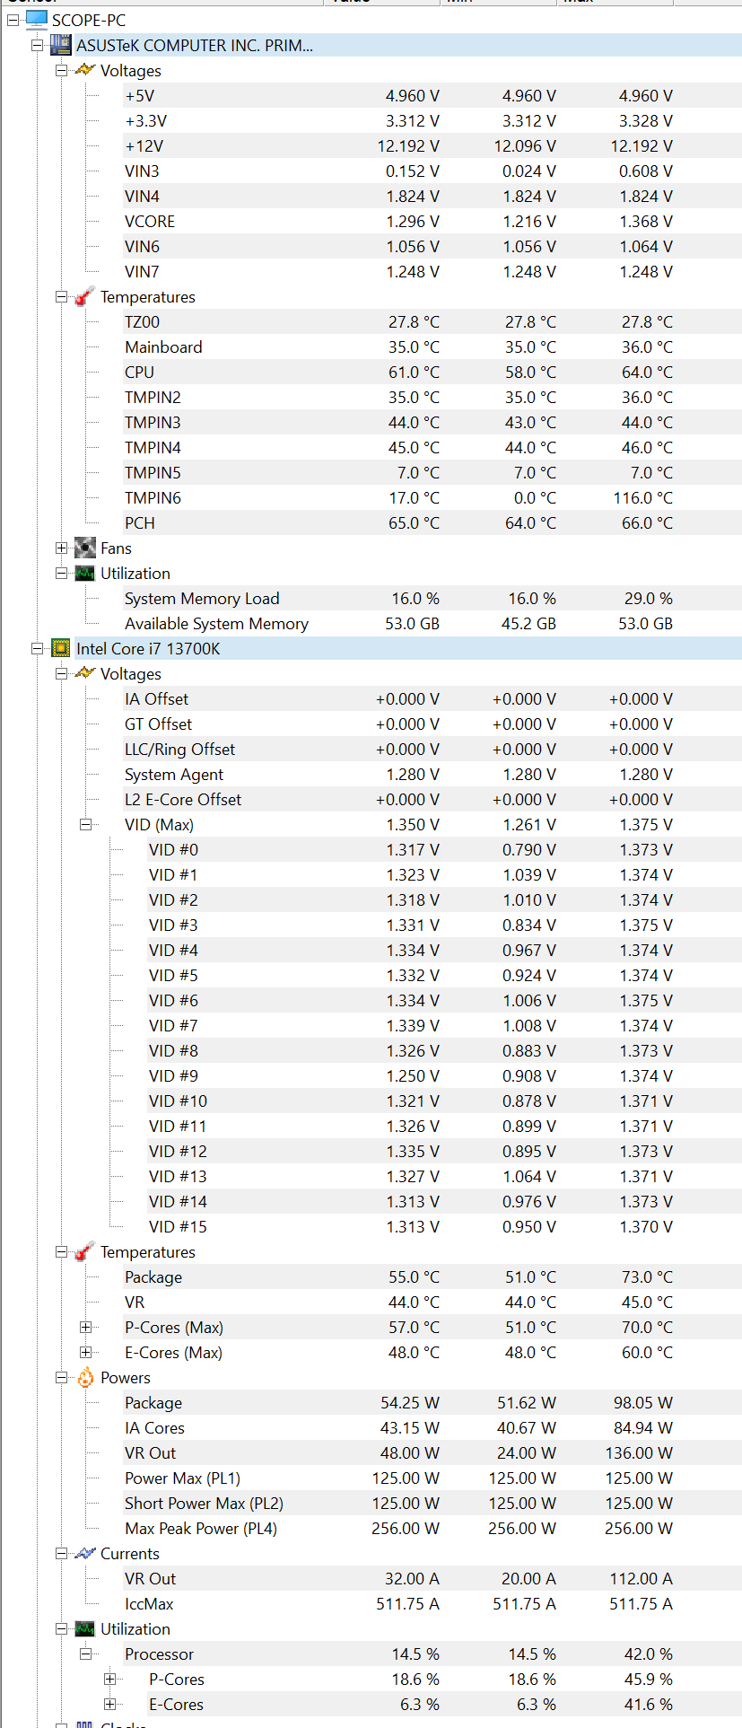Collapse the mainboard Utilization group
Viewport: 742px width, 1728px height.
click(x=61, y=573)
